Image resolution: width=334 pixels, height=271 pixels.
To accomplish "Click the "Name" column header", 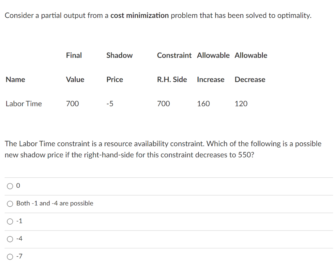I will pyautogui.click(x=15, y=79).
